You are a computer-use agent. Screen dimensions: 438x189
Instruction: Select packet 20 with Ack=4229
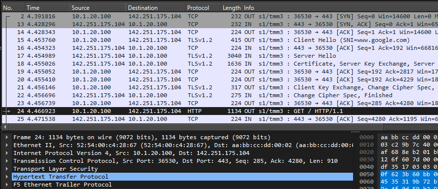pyautogui.click(x=220, y=79)
